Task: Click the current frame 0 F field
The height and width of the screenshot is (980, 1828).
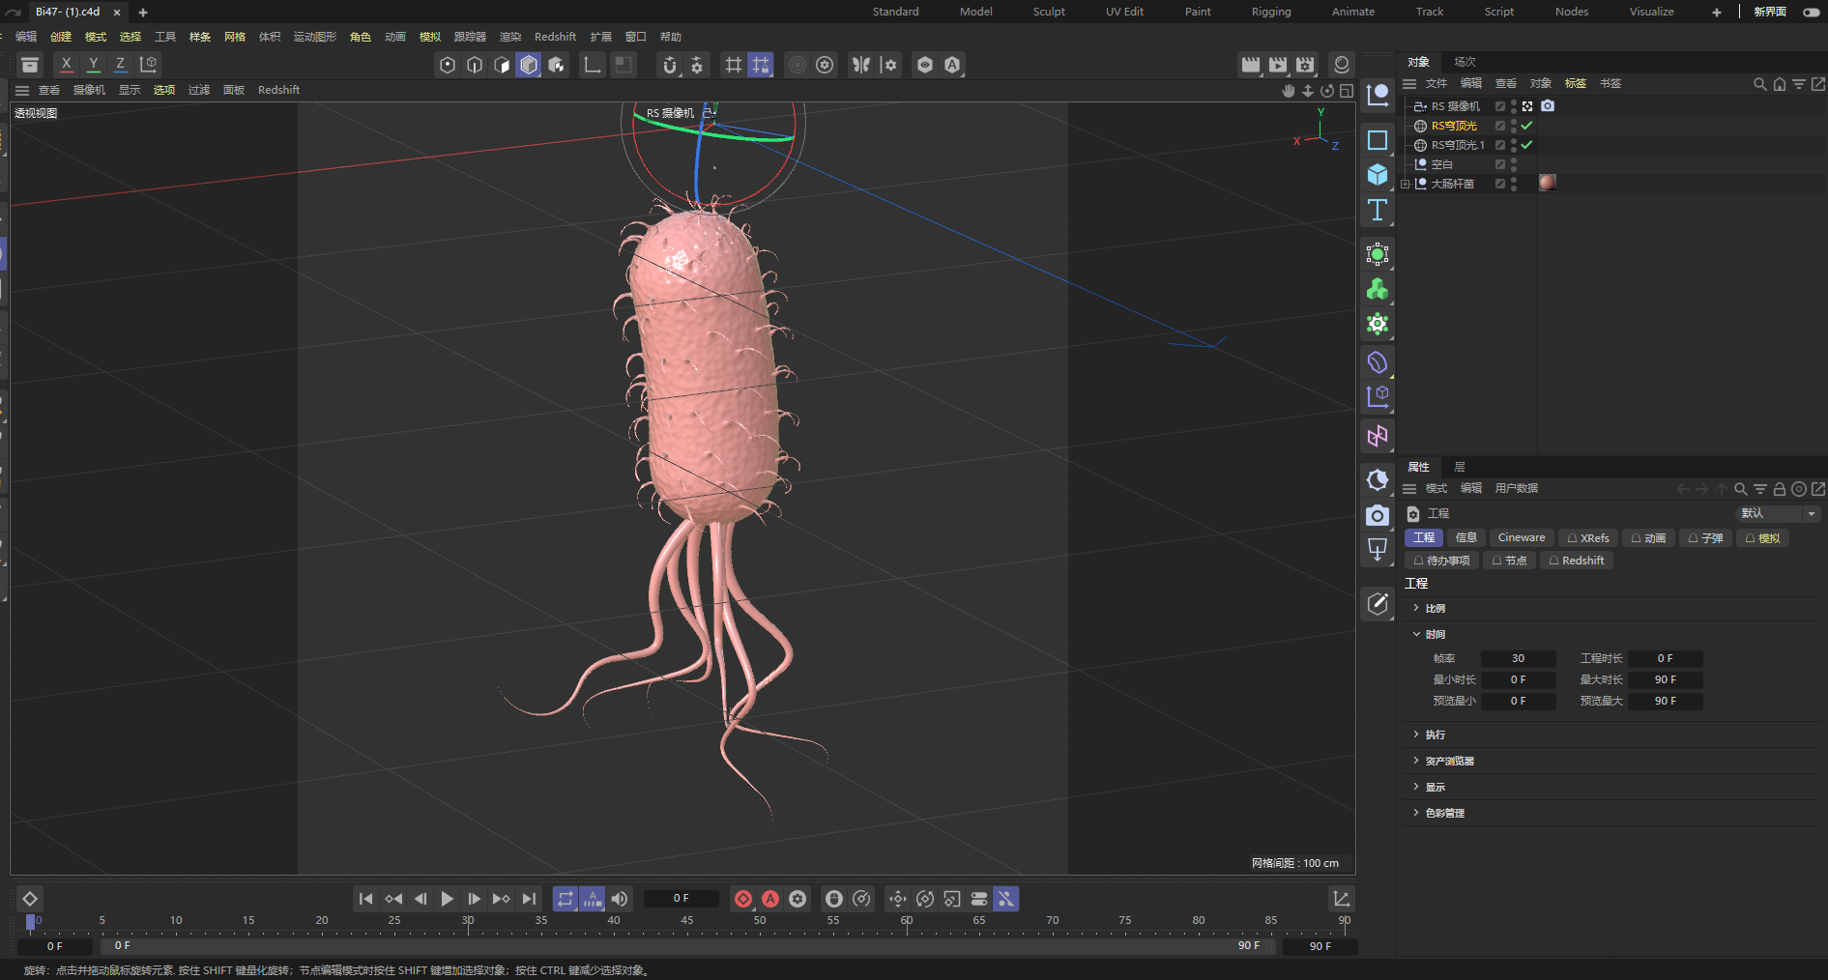Action: pyautogui.click(x=682, y=899)
